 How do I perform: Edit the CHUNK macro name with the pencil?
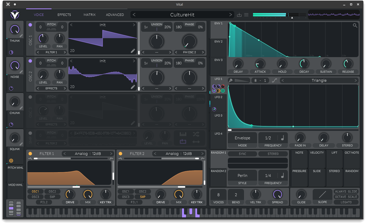point(21,108)
